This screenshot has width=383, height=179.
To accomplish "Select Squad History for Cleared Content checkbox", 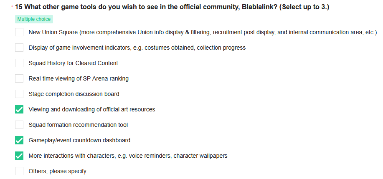I will (x=19, y=63).
